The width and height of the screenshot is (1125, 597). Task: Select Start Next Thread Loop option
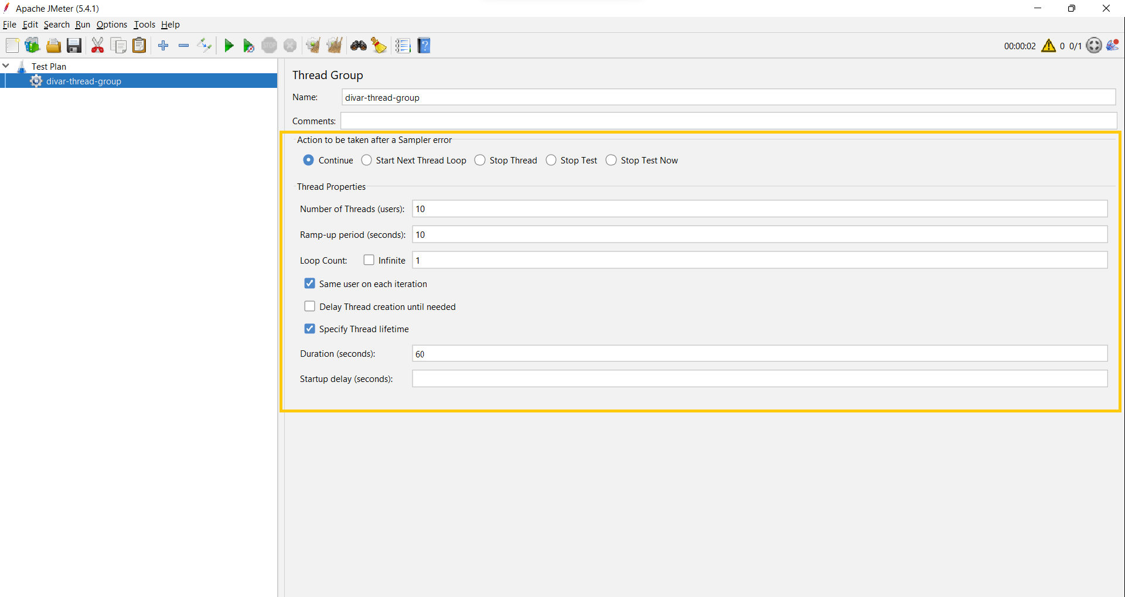[366, 160]
